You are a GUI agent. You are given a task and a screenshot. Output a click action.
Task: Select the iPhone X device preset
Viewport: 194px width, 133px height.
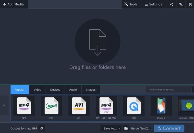coord(161,106)
